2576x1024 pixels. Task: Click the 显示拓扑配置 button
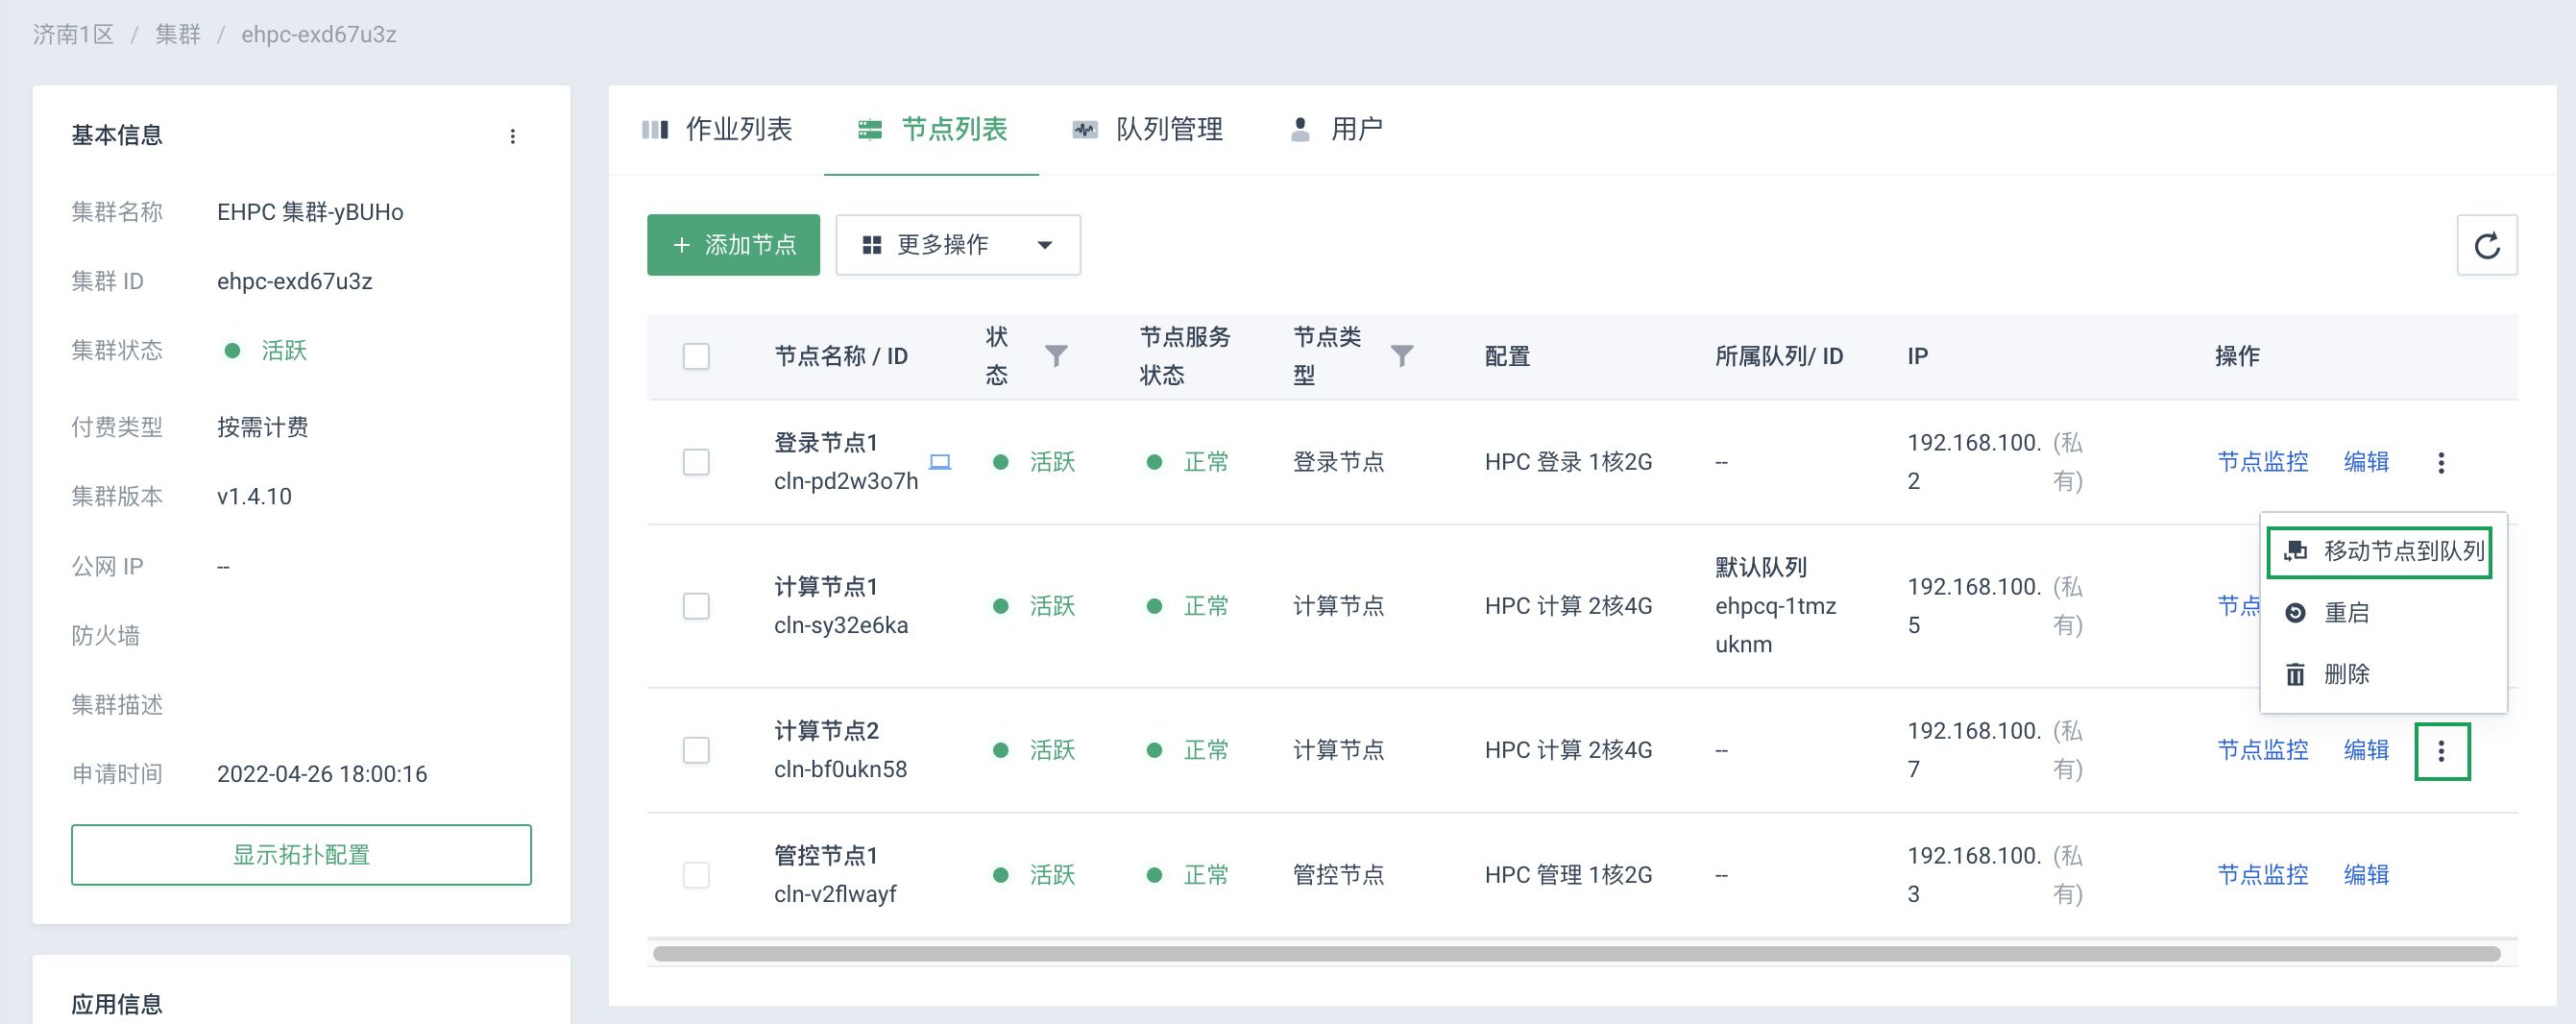(x=301, y=855)
